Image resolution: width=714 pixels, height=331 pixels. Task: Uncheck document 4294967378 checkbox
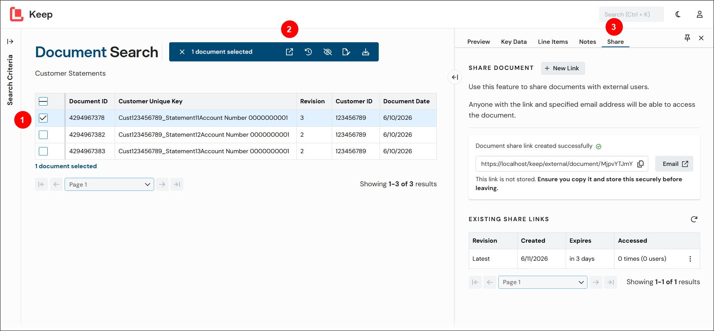pyautogui.click(x=43, y=118)
